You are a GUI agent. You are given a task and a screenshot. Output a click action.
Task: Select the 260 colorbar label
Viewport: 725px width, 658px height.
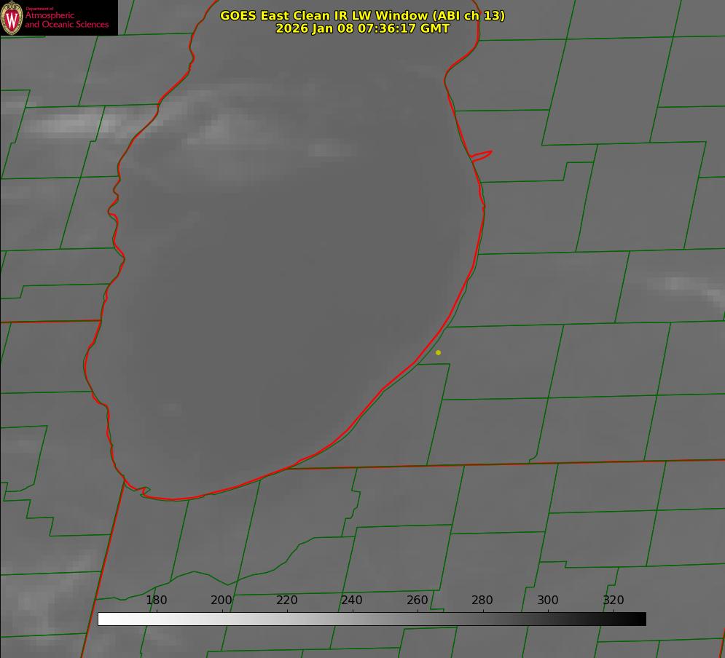tap(417, 600)
